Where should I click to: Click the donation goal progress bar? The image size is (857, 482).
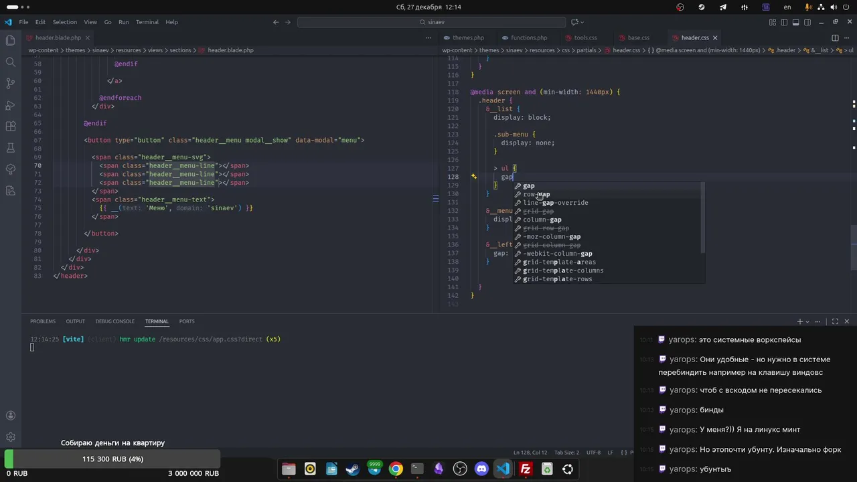coord(112,459)
